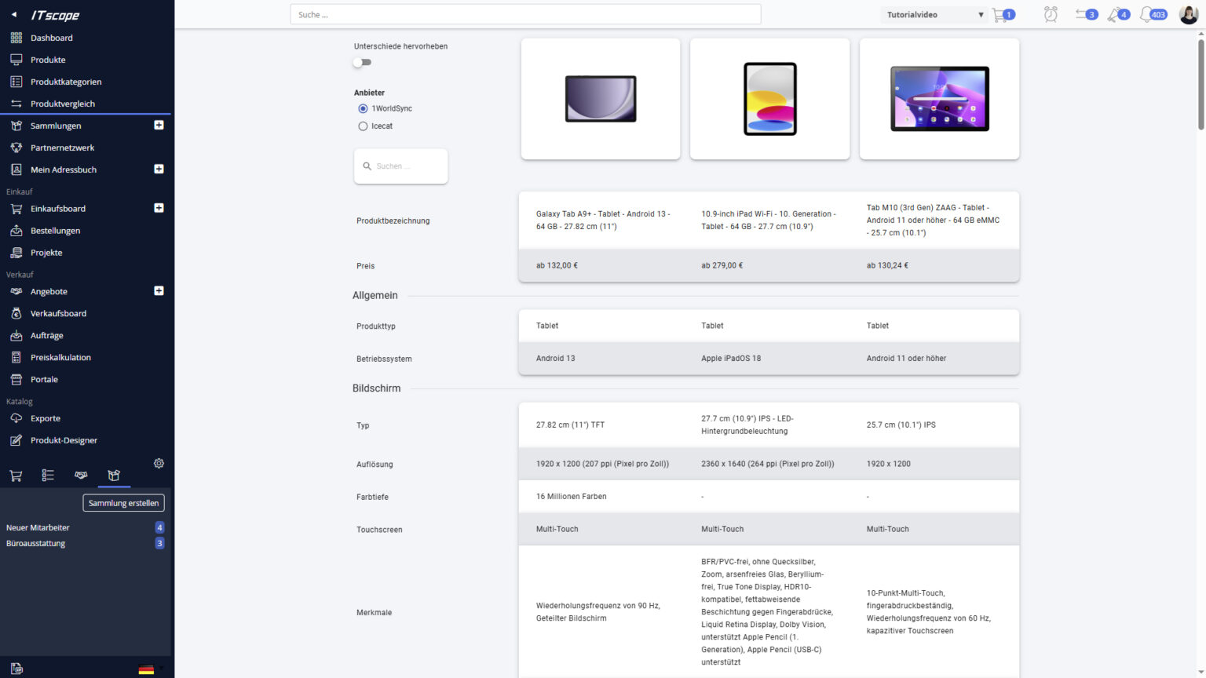The width and height of the screenshot is (1206, 678).
Task: Expand the language selector next to the German flag
Action: (x=161, y=669)
